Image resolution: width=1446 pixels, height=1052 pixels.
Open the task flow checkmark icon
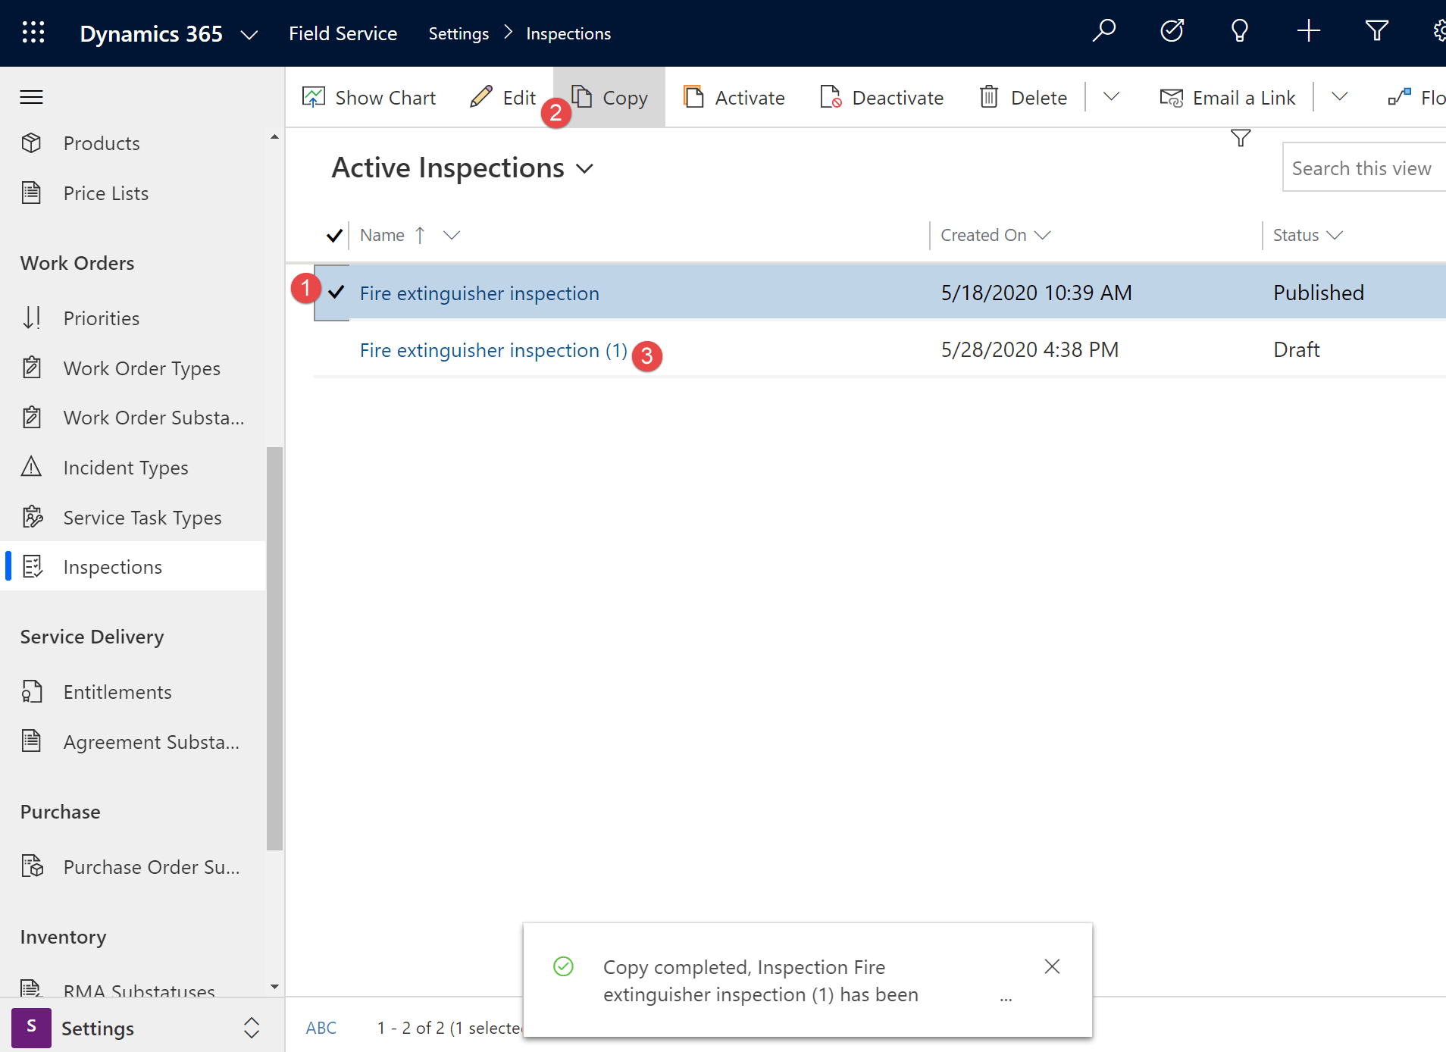[1172, 32]
